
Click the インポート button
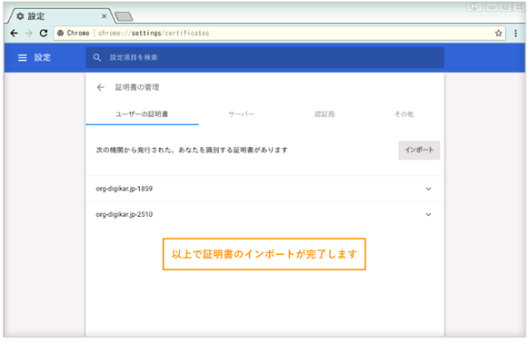pyautogui.click(x=419, y=150)
